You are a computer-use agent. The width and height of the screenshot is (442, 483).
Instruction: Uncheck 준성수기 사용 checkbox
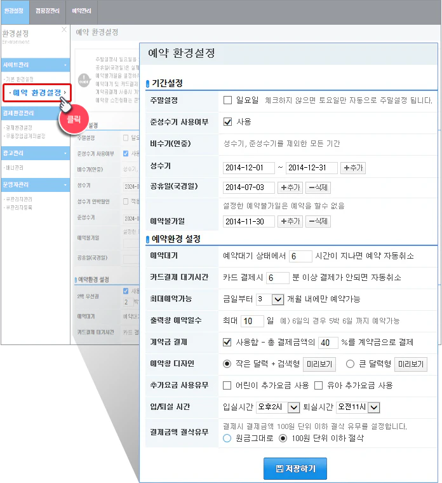227,121
